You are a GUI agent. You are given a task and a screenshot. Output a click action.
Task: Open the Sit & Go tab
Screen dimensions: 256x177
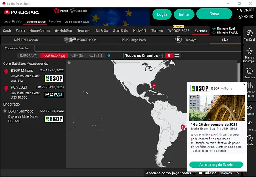pyautogui.click(x=102, y=30)
